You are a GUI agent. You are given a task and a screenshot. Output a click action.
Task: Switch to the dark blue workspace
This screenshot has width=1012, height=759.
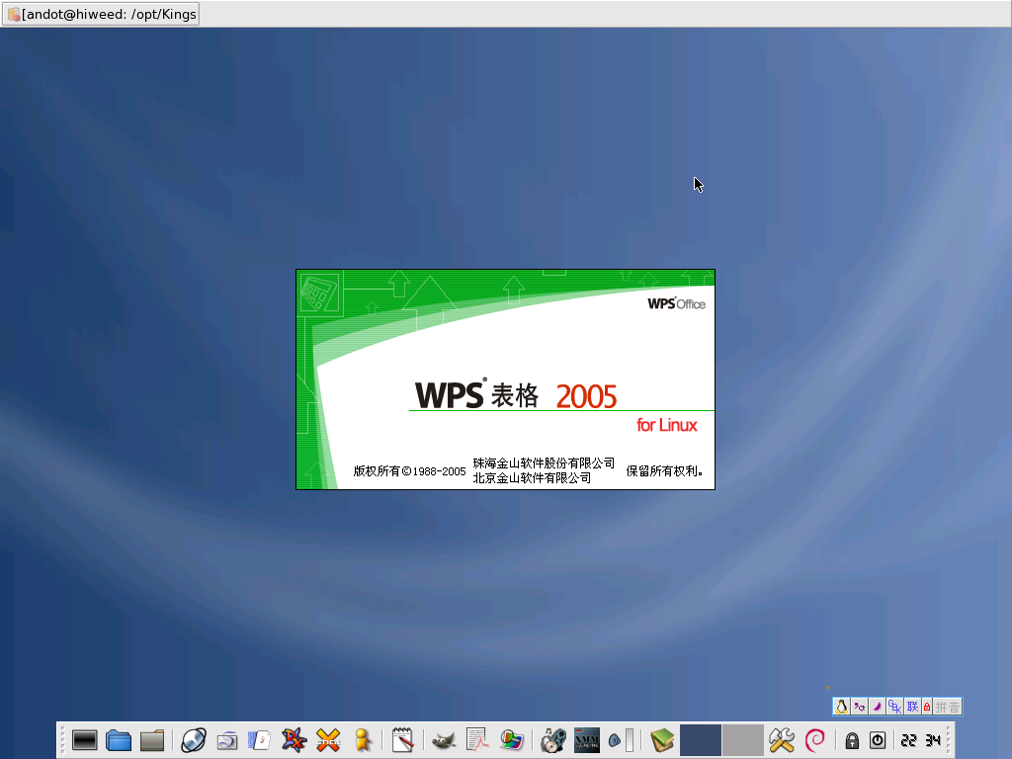pos(701,740)
